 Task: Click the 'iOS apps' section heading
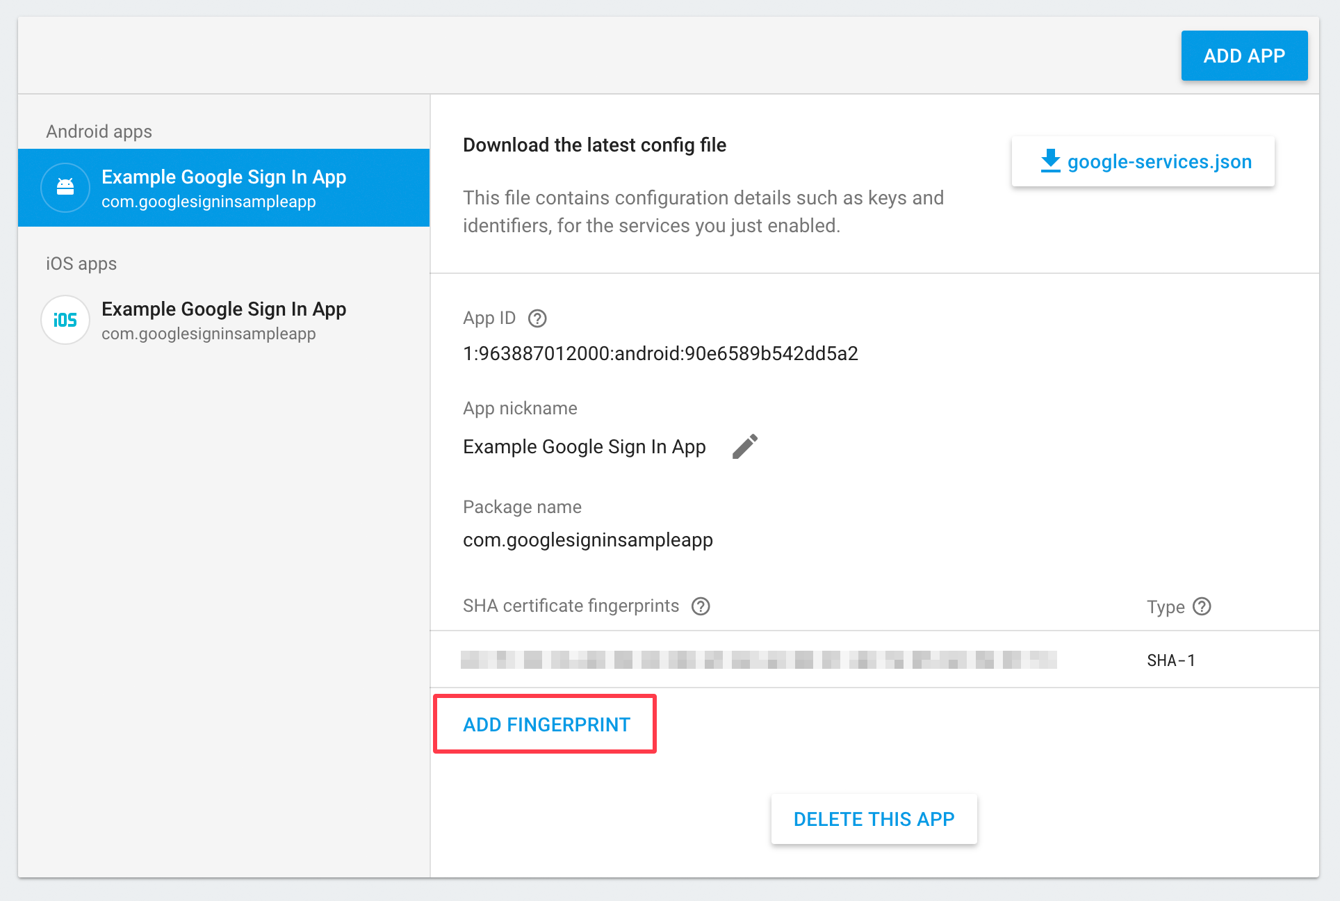(x=81, y=263)
